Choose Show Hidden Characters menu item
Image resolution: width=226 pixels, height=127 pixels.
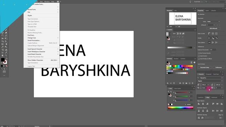pyautogui.click(x=42, y=60)
